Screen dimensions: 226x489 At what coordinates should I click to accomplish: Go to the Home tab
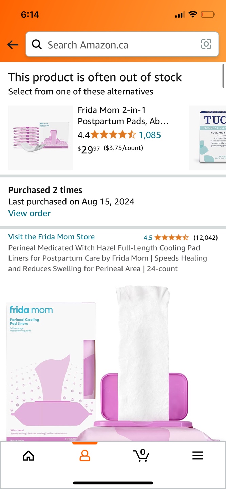(29, 456)
